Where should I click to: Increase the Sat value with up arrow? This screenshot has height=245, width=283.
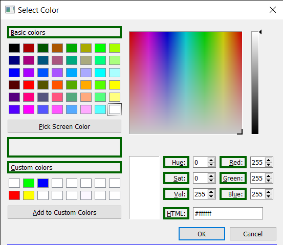click(211, 176)
